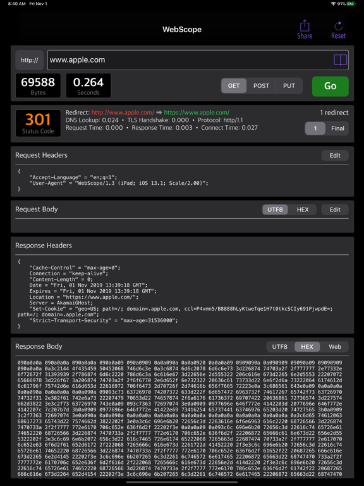Screen dimensions: 364x486
Task: Tap the WebScope title
Action: pos(182,30)
